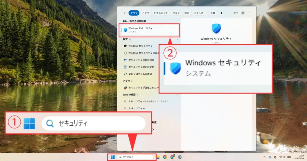The width and height of the screenshot is (307, 161).
Task: Open the Wi-Fi network tray icon
Action: 281,157
